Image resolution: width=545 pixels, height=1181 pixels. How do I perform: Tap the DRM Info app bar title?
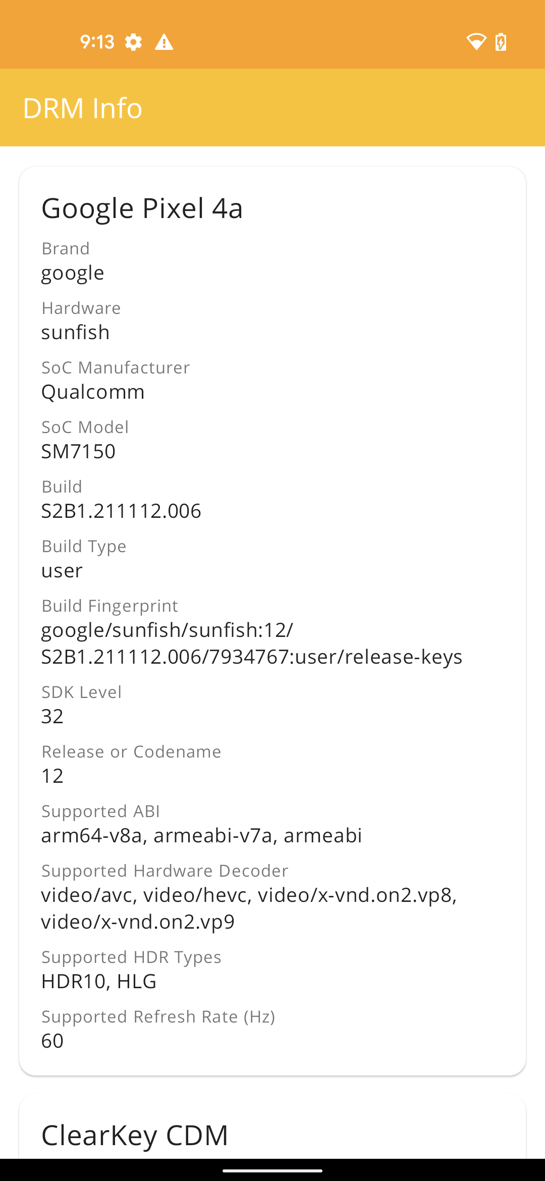[82, 107]
